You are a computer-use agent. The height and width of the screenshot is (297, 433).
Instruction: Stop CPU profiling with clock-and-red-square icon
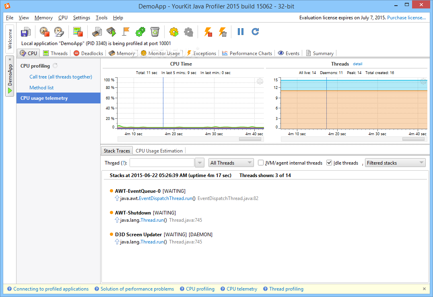(44, 32)
